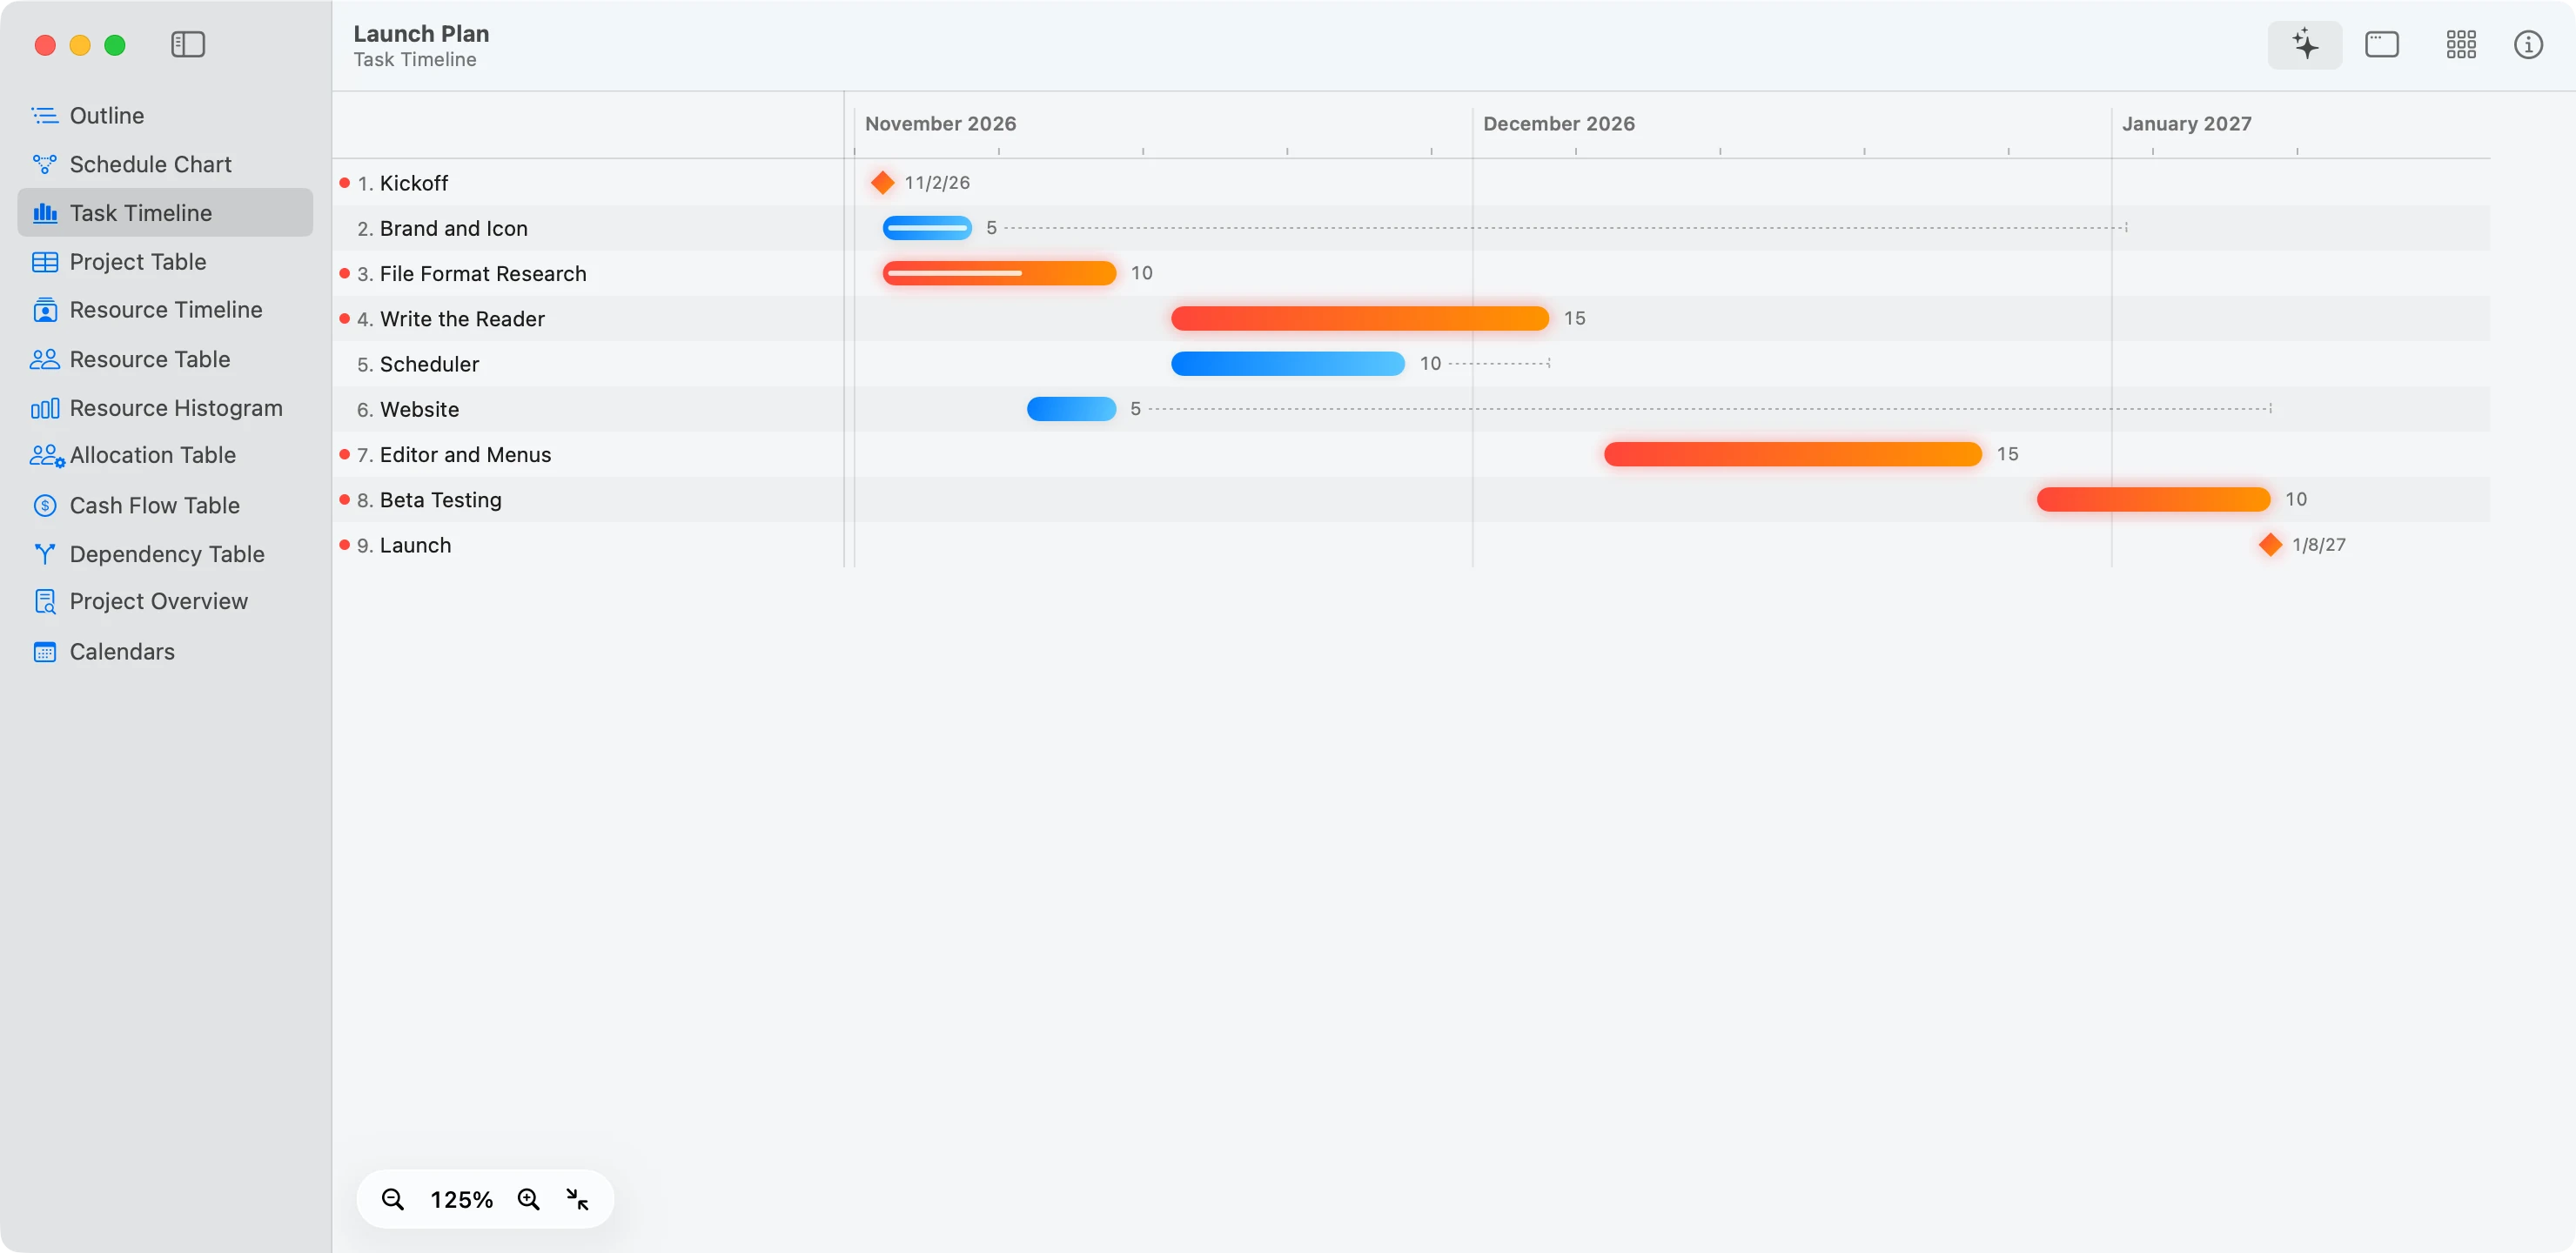The width and height of the screenshot is (2576, 1253).
Task: Click the Resource Timeline sidebar icon
Action: pos(45,310)
